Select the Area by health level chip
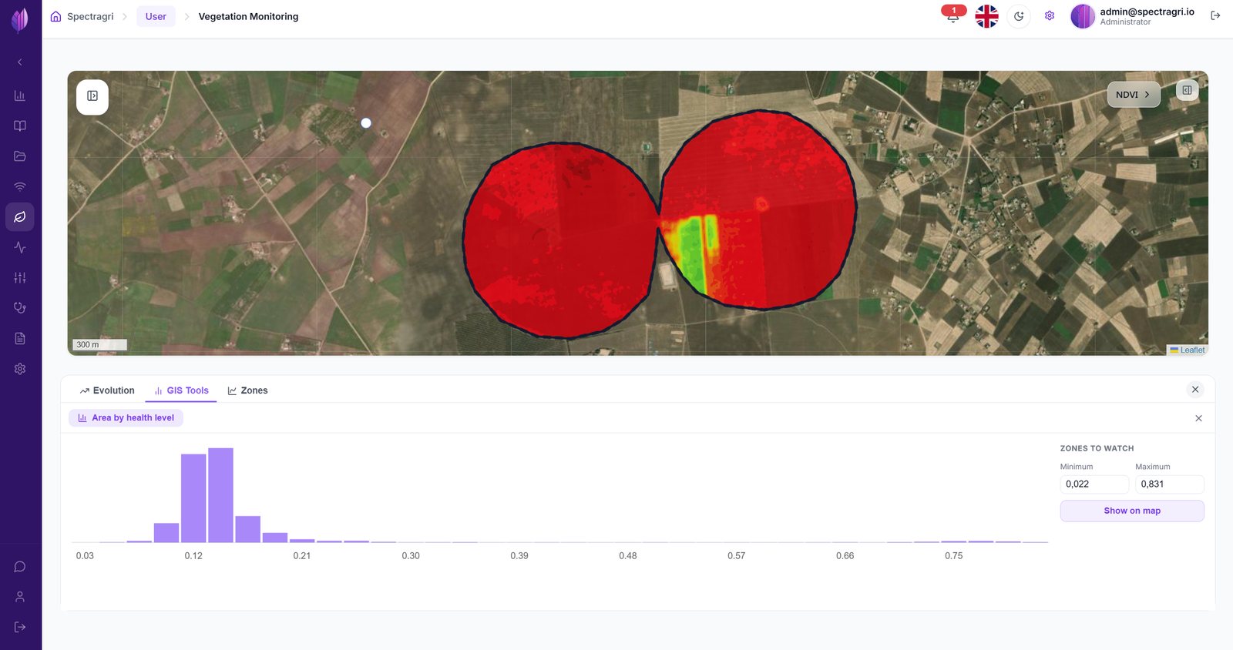Image resolution: width=1233 pixels, height=650 pixels. (x=126, y=418)
